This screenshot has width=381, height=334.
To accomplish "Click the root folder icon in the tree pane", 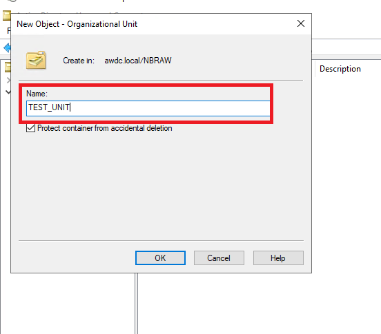I will 8,67.
